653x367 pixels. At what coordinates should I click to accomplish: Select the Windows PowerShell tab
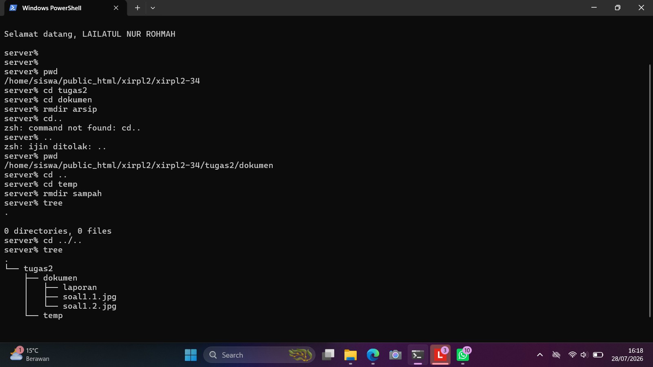click(65, 8)
